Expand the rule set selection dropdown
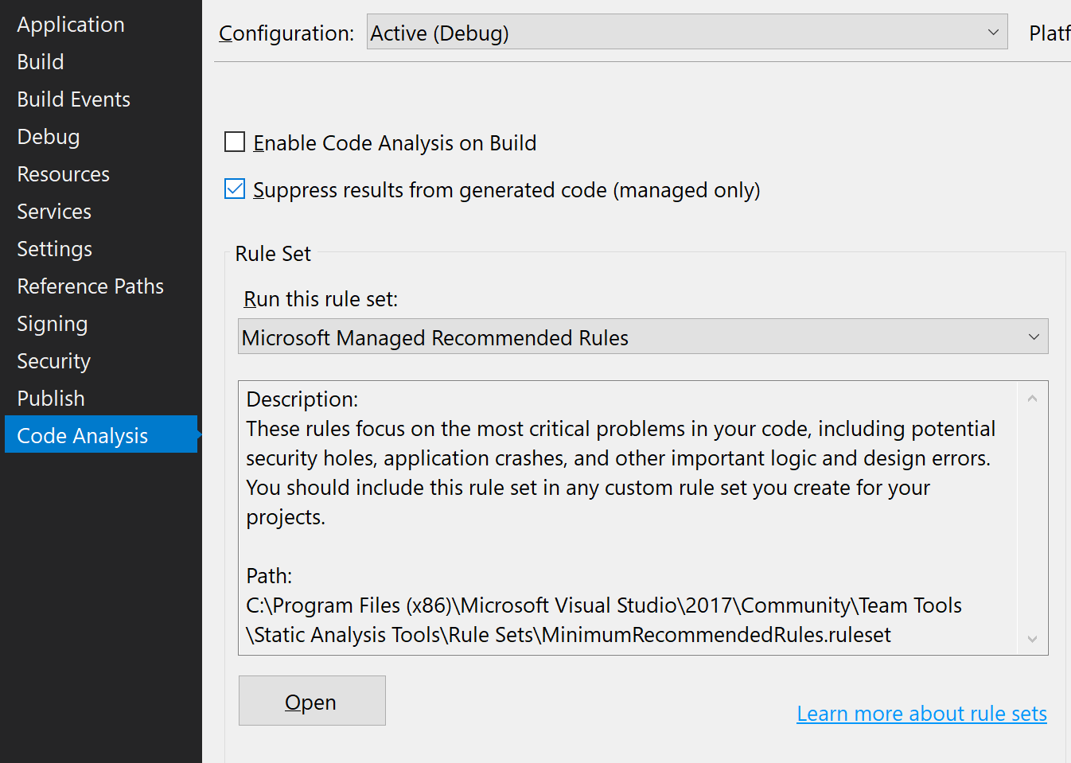This screenshot has width=1071, height=763. (x=1032, y=337)
